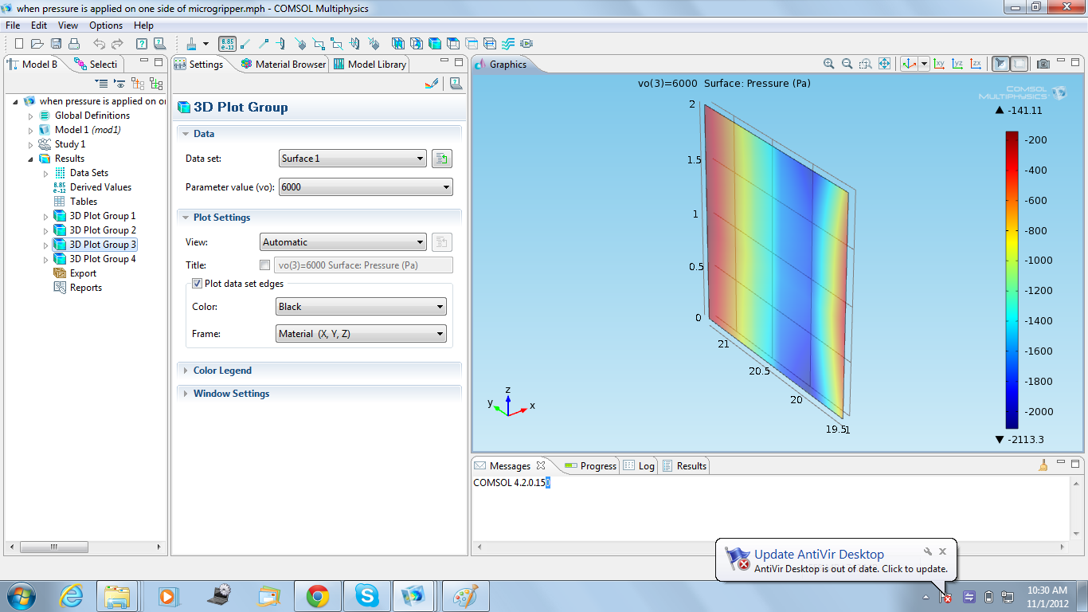This screenshot has height=612, width=1088.
Task: Switch to the Material Browser tab
Action: [284, 65]
